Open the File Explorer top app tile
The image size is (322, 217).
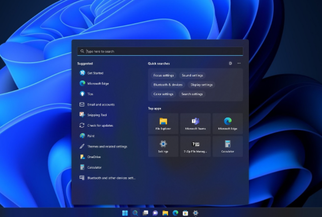point(163,124)
